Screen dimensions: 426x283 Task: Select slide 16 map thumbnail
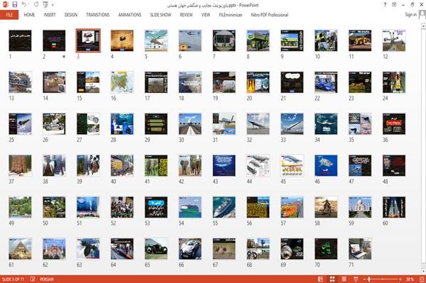122,82
